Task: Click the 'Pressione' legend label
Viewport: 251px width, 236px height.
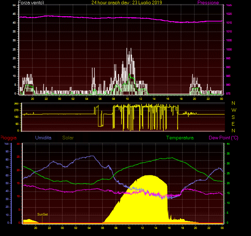Action: point(208,2)
